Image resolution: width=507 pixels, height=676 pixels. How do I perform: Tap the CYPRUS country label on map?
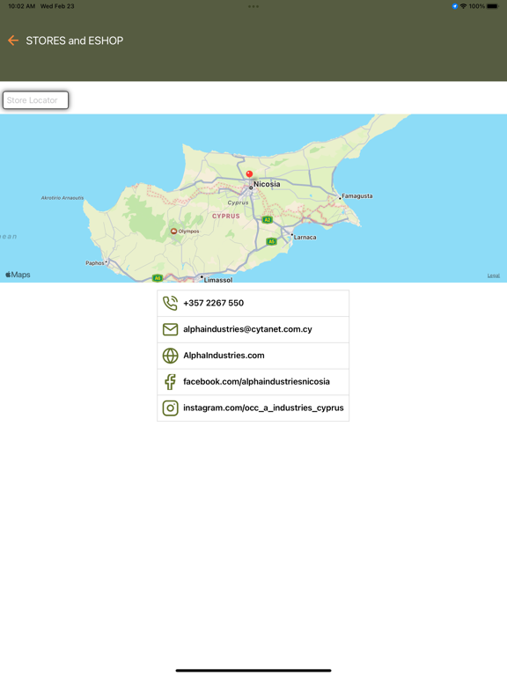(x=226, y=216)
